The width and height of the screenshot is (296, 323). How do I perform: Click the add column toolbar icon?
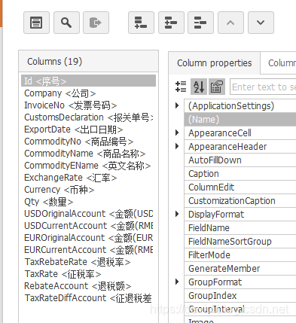(141, 23)
